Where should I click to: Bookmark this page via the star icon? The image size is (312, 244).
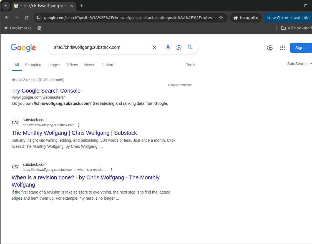click(x=221, y=17)
